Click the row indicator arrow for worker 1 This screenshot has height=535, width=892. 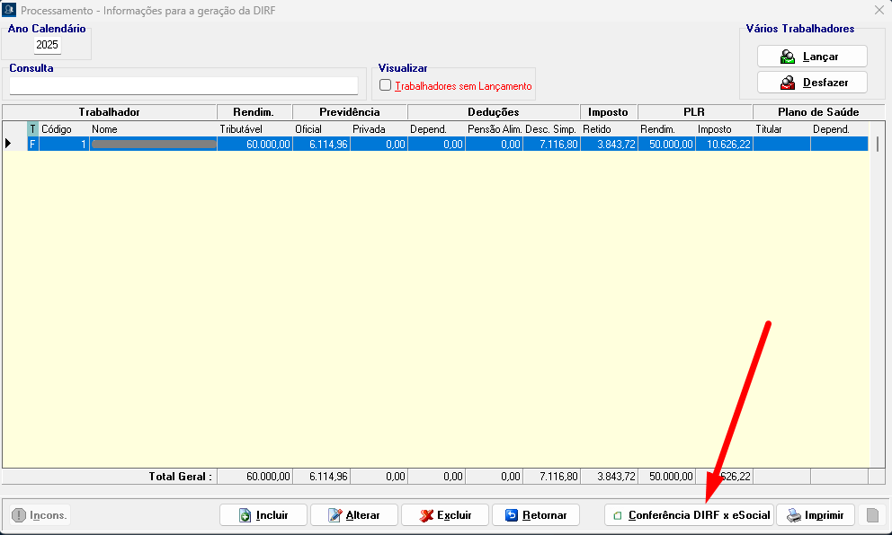(x=9, y=144)
